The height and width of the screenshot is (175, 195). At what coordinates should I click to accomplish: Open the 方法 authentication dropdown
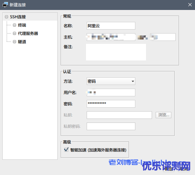click(x=111, y=81)
